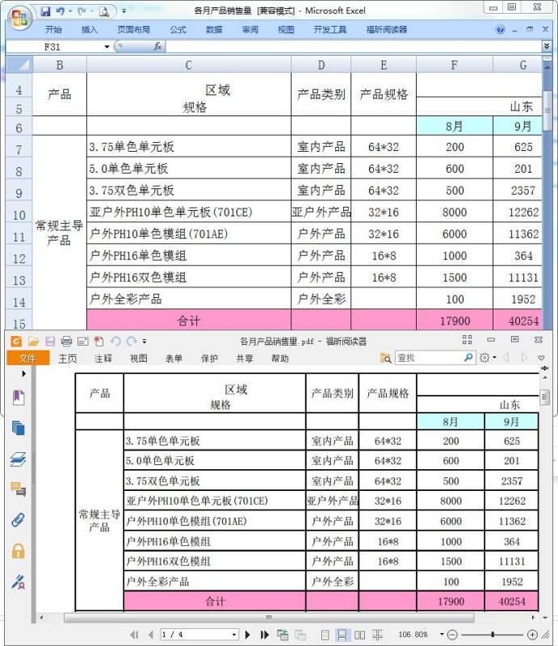
Task: Save the Excel workbook via quick access
Action: (45, 11)
